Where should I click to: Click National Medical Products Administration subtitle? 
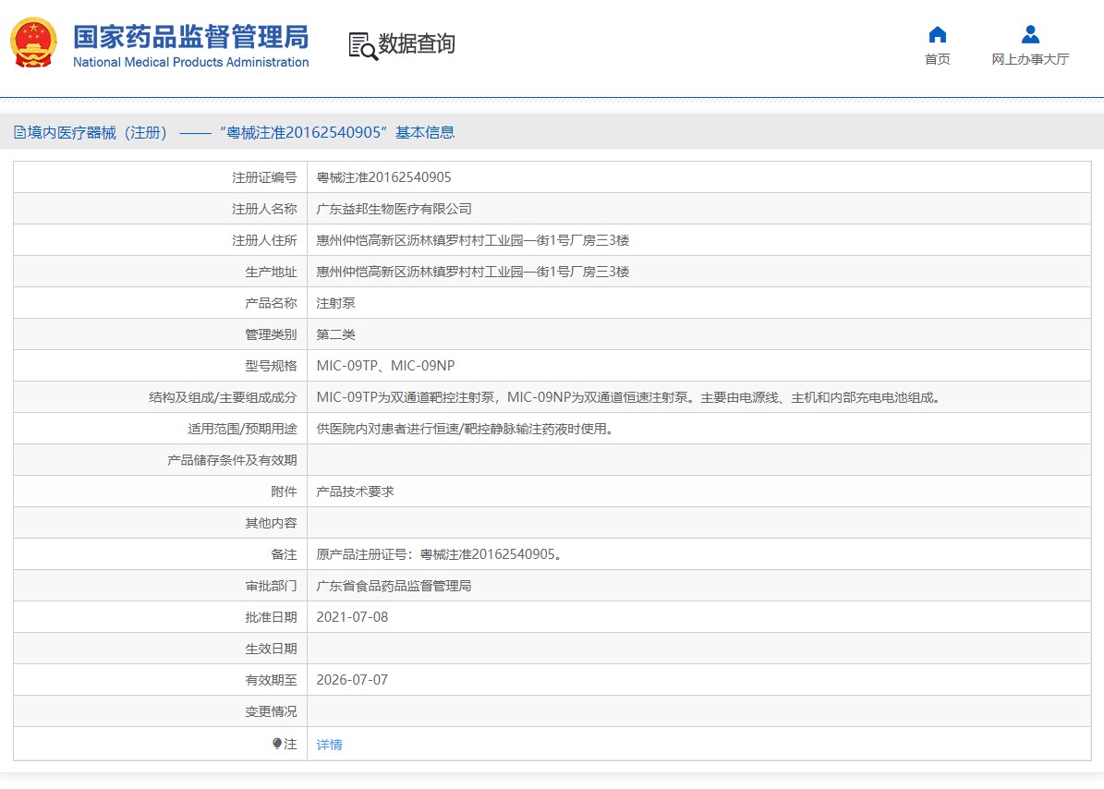click(x=191, y=62)
